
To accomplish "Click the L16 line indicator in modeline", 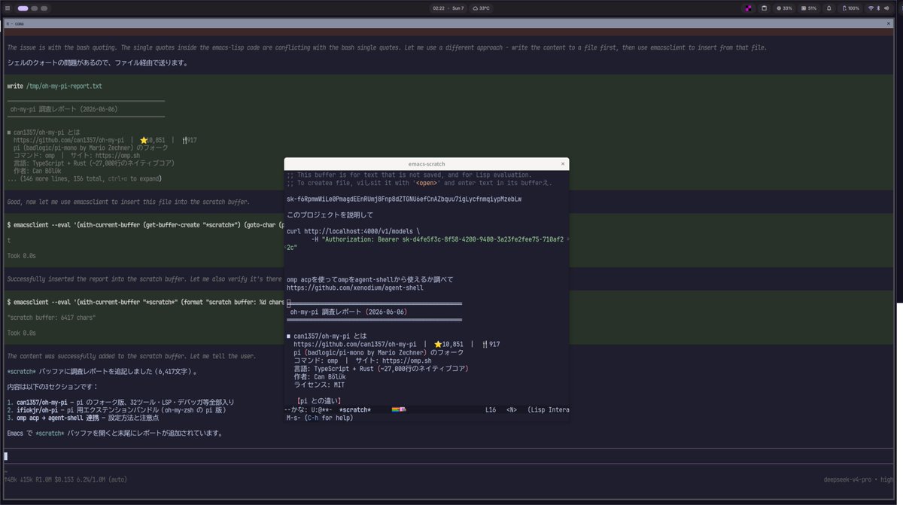I will [x=491, y=409].
